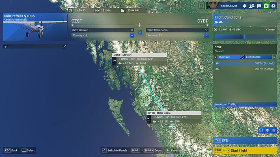Click the departure progress dot under CZST
The height and width of the screenshot is (157, 280).
(73, 25)
